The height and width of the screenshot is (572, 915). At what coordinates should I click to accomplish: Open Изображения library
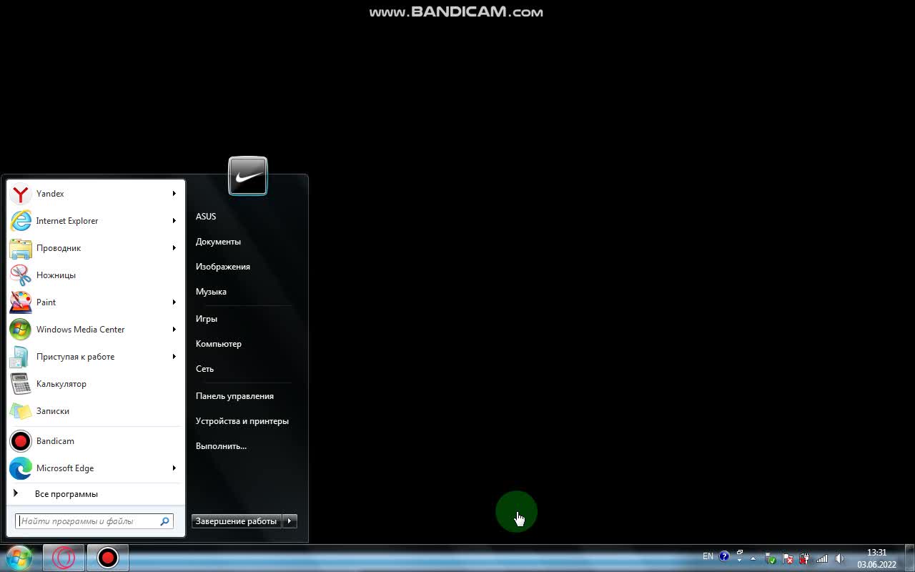(x=223, y=267)
